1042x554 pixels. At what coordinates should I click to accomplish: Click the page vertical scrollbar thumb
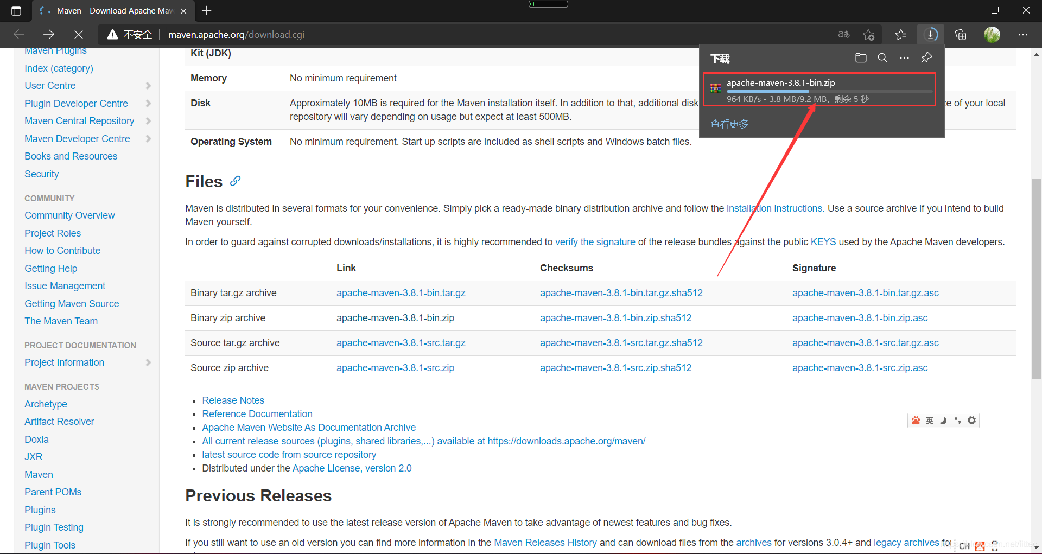point(1036,278)
